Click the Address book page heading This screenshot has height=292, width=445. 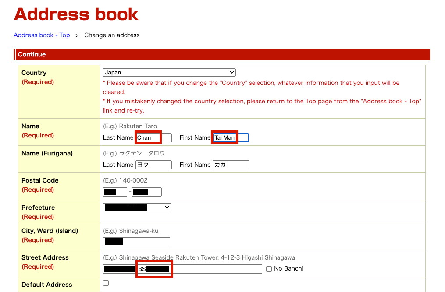coord(76,14)
